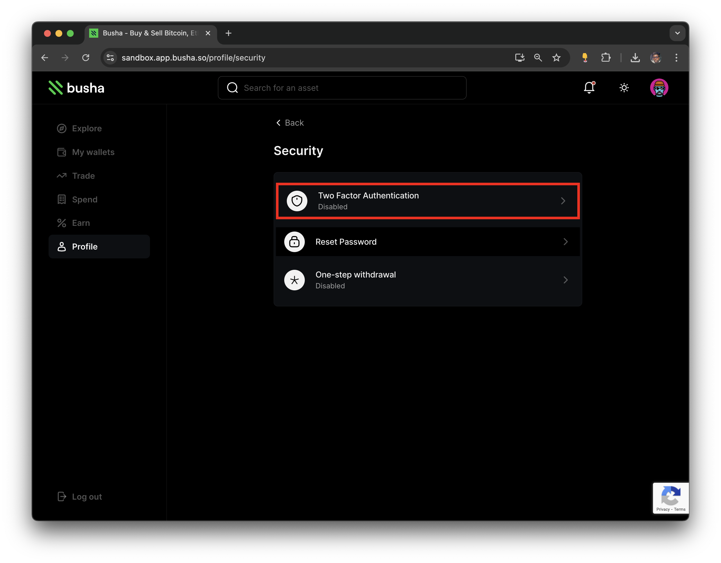
Task: Open the notifications bell
Action: coord(589,88)
